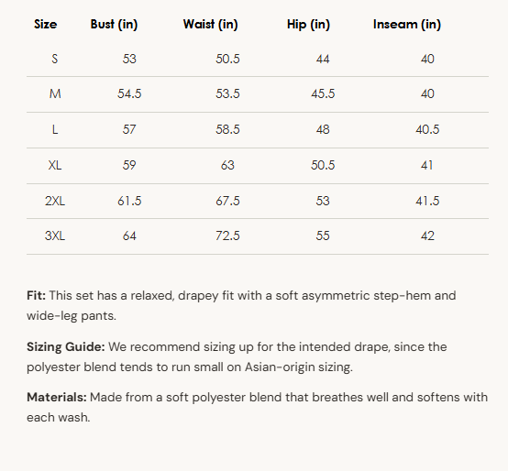Click the Inseam (in) column header
The image size is (508, 471).
pyautogui.click(x=407, y=24)
